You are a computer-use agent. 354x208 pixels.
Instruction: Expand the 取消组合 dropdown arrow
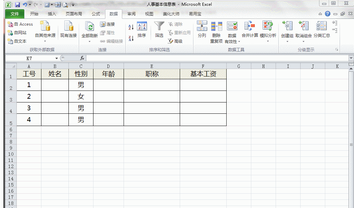pos(303,41)
